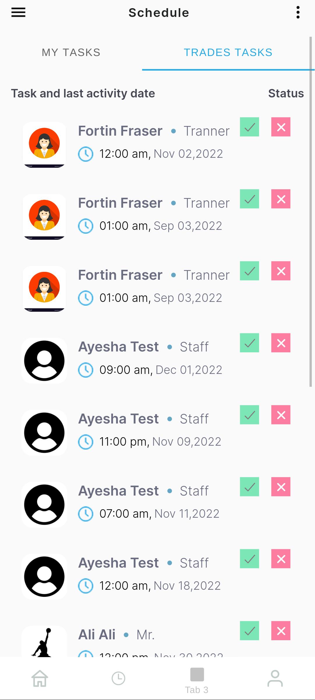Reject Ayesha Test Nov 09 task
Viewport: 315px width, 700px height.
281,415
